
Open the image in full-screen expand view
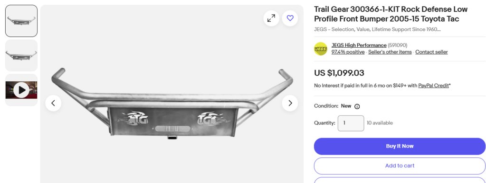[x=271, y=18]
